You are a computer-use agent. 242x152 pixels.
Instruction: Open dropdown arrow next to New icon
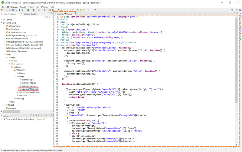pos(5,10)
